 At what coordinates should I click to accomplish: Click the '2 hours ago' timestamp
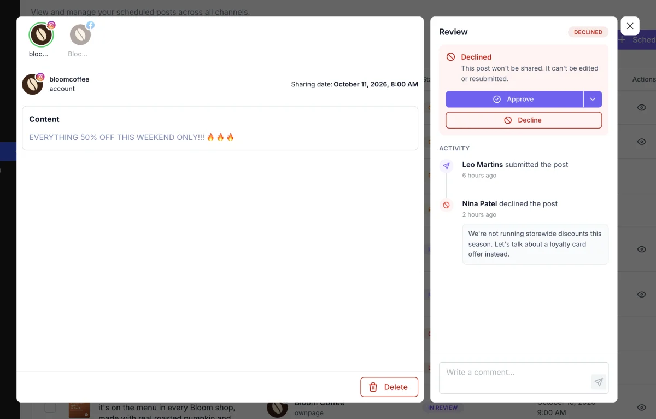point(479,215)
